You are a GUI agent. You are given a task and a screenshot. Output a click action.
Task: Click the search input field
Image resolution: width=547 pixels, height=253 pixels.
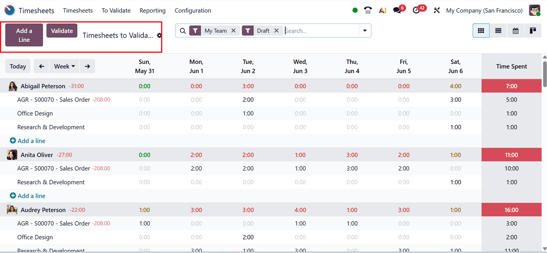pos(321,31)
